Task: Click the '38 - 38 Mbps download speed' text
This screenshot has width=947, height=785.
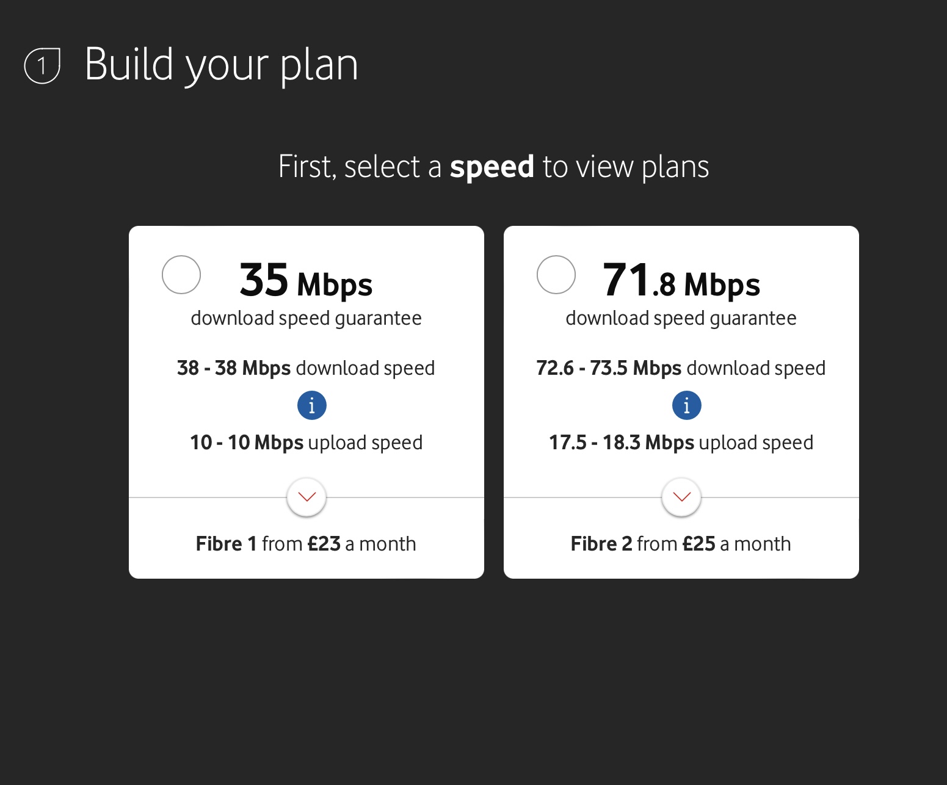Action: [306, 368]
